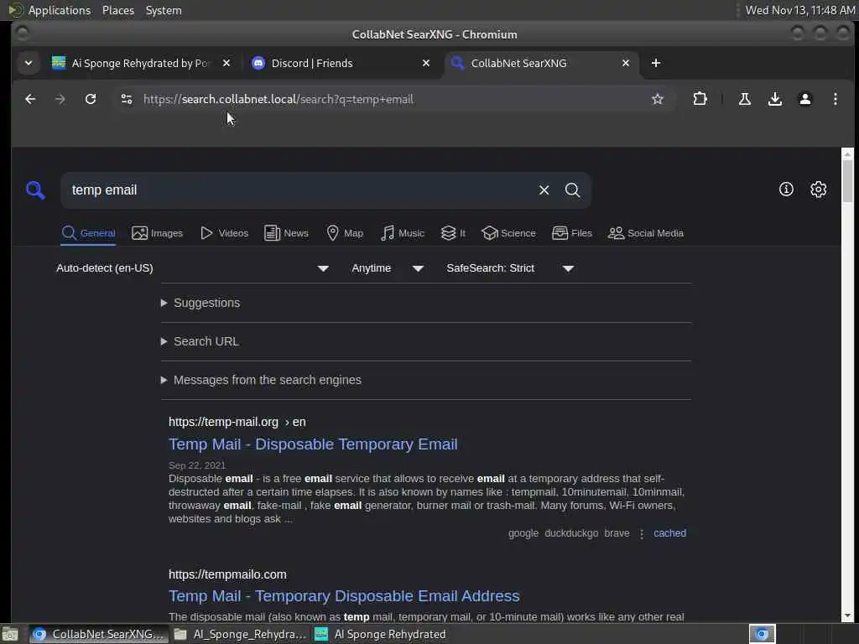Open SearXNG preferences gear
This screenshot has width=859, height=644.
[x=818, y=190]
